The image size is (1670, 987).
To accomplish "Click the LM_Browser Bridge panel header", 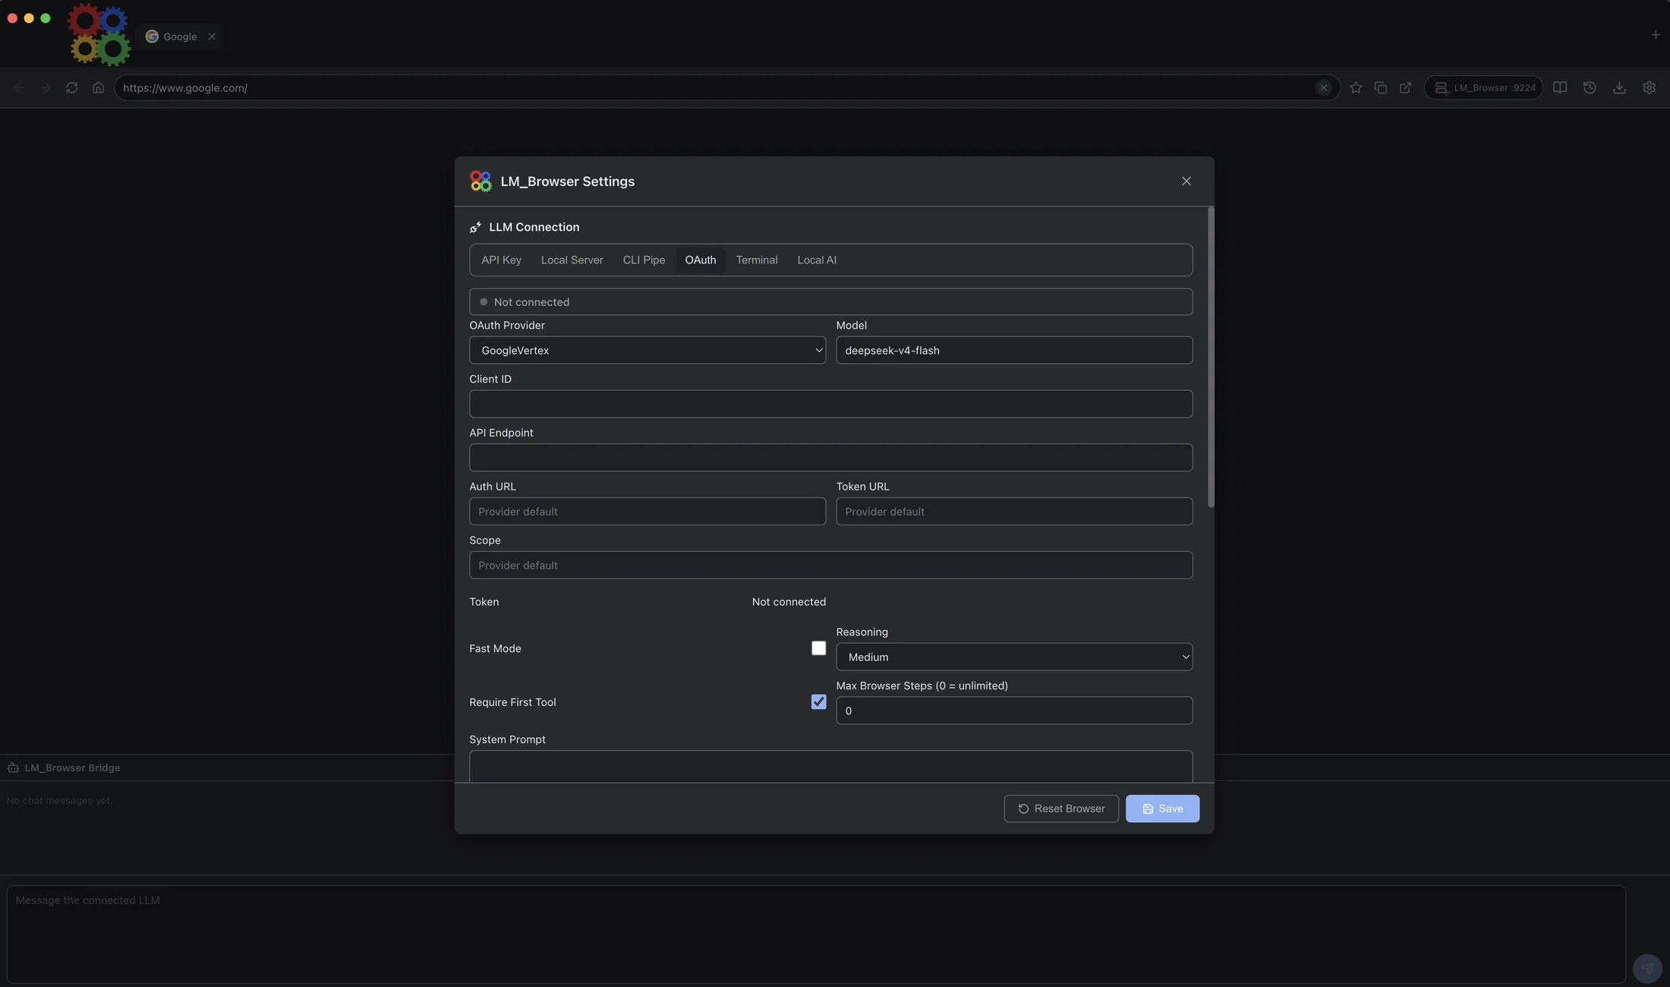I will 72,768.
